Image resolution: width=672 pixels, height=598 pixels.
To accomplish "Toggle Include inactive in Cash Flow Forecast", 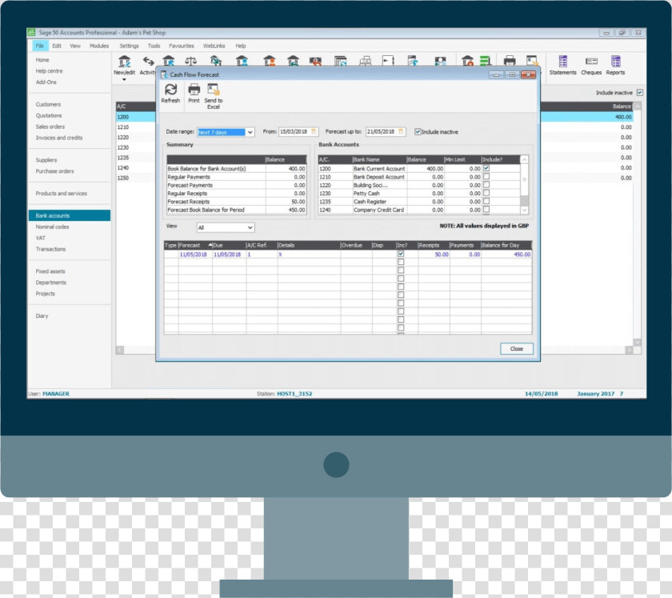I will (x=418, y=132).
